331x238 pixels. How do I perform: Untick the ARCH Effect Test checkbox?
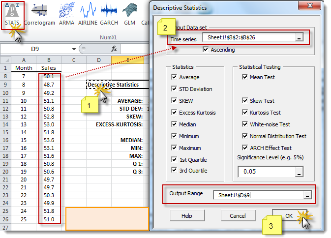tap(245, 148)
